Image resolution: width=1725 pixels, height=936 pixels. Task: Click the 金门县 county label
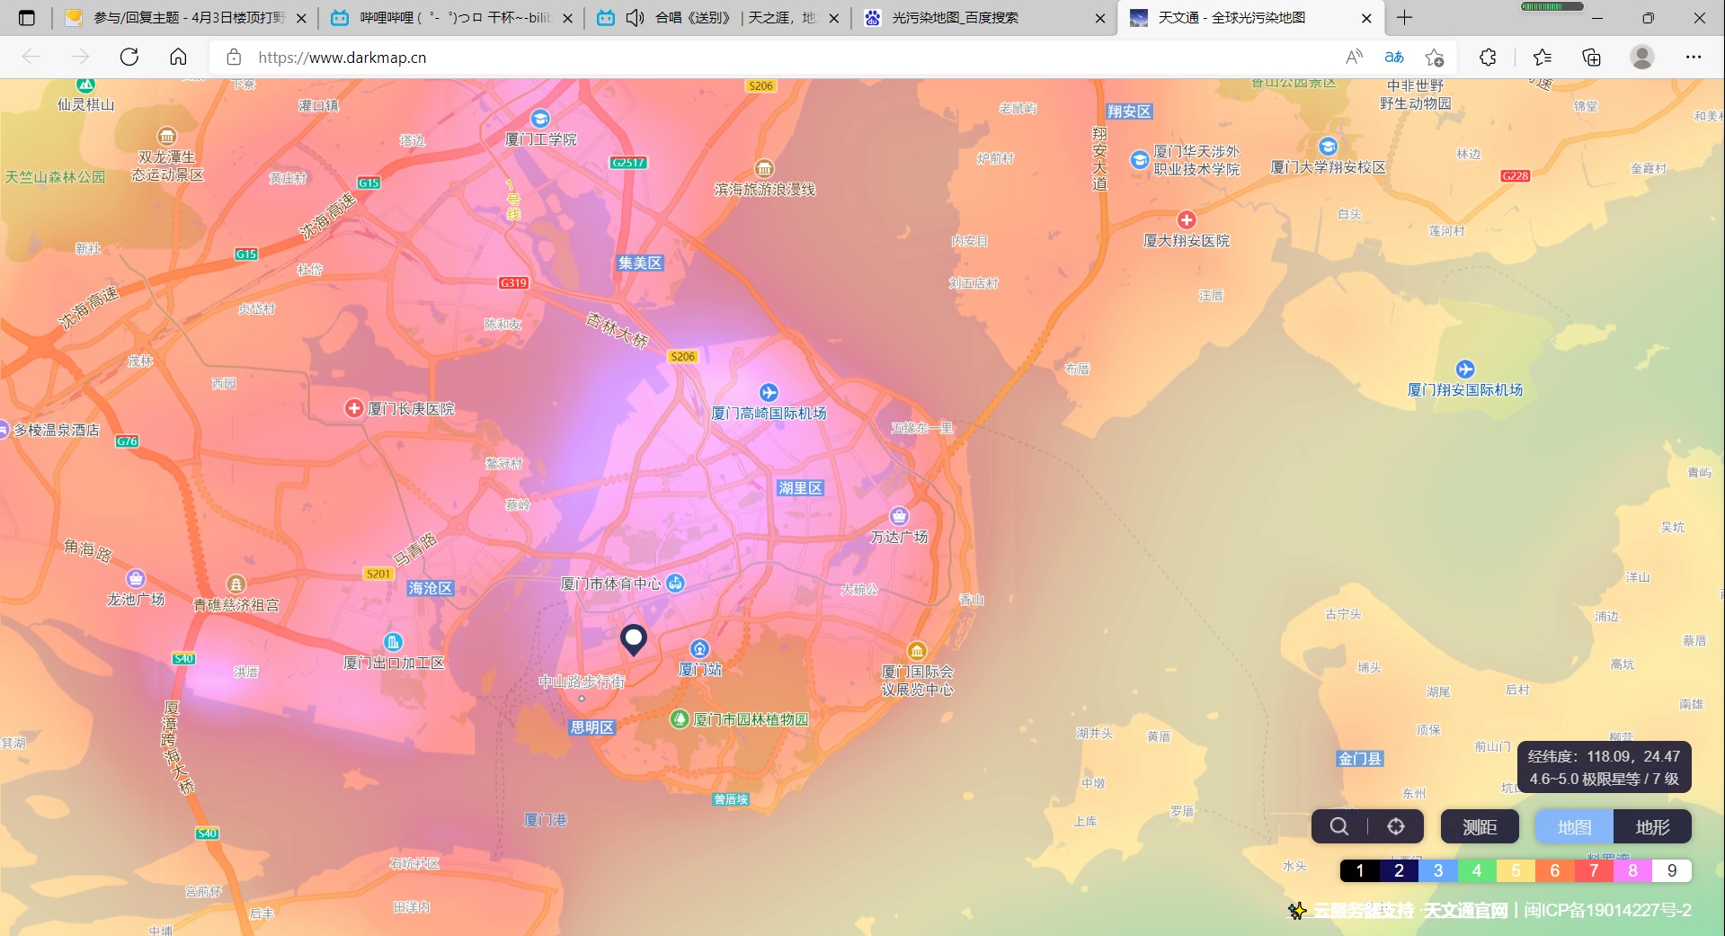pyautogui.click(x=1360, y=758)
